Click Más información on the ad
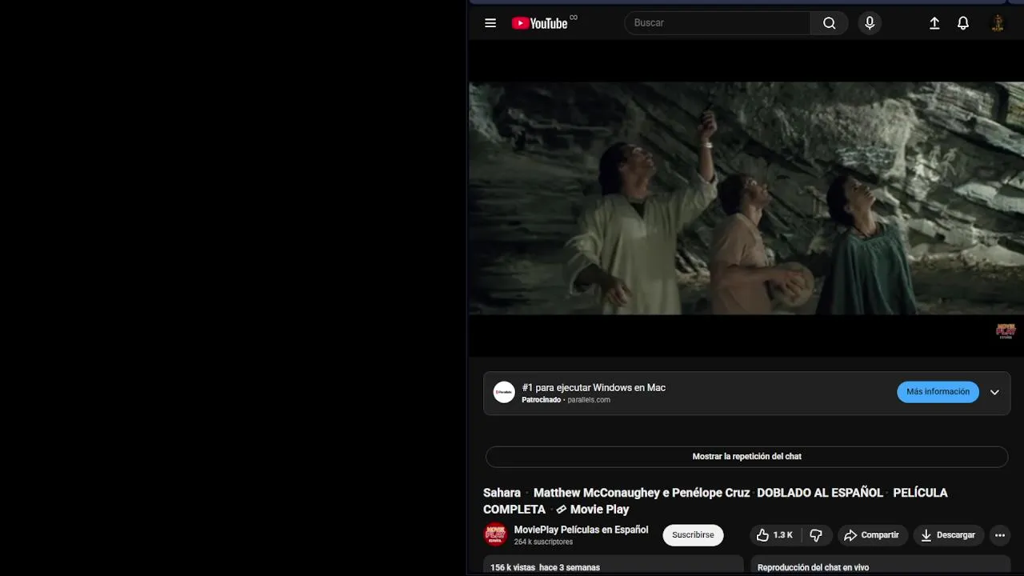This screenshot has width=1024, height=576. click(x=938, y=392)
